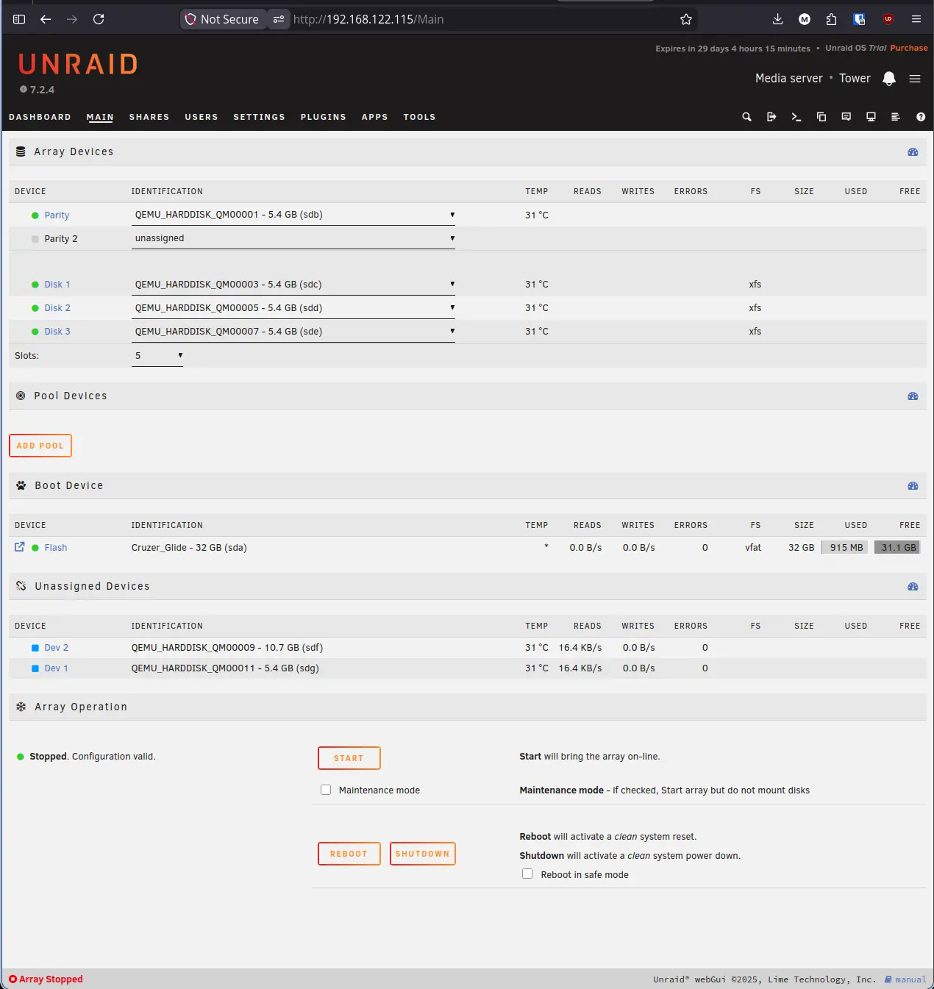Open the system info monitor icon
This screenshot has width=934, height=989.
(x=871, y=117)
